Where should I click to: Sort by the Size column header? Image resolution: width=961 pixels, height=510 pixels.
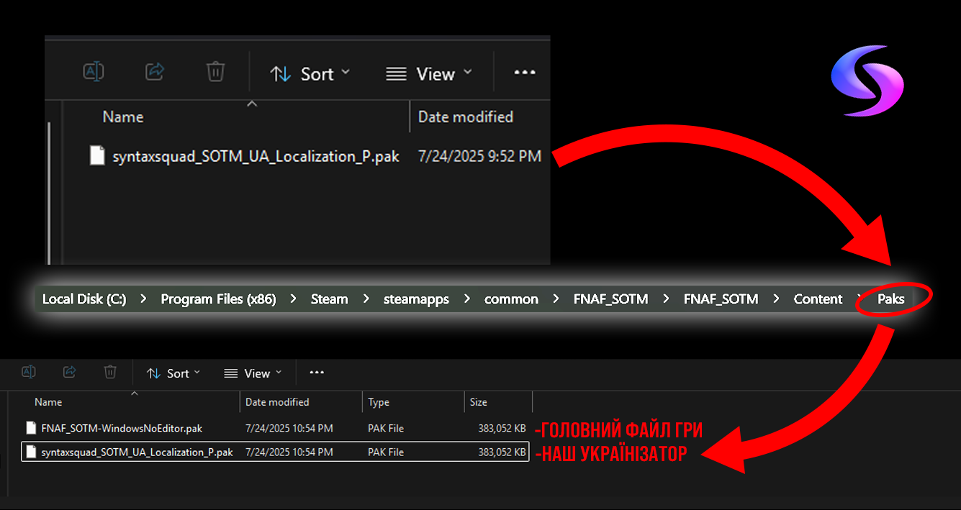pyautogui.click(x=479, y=402)
